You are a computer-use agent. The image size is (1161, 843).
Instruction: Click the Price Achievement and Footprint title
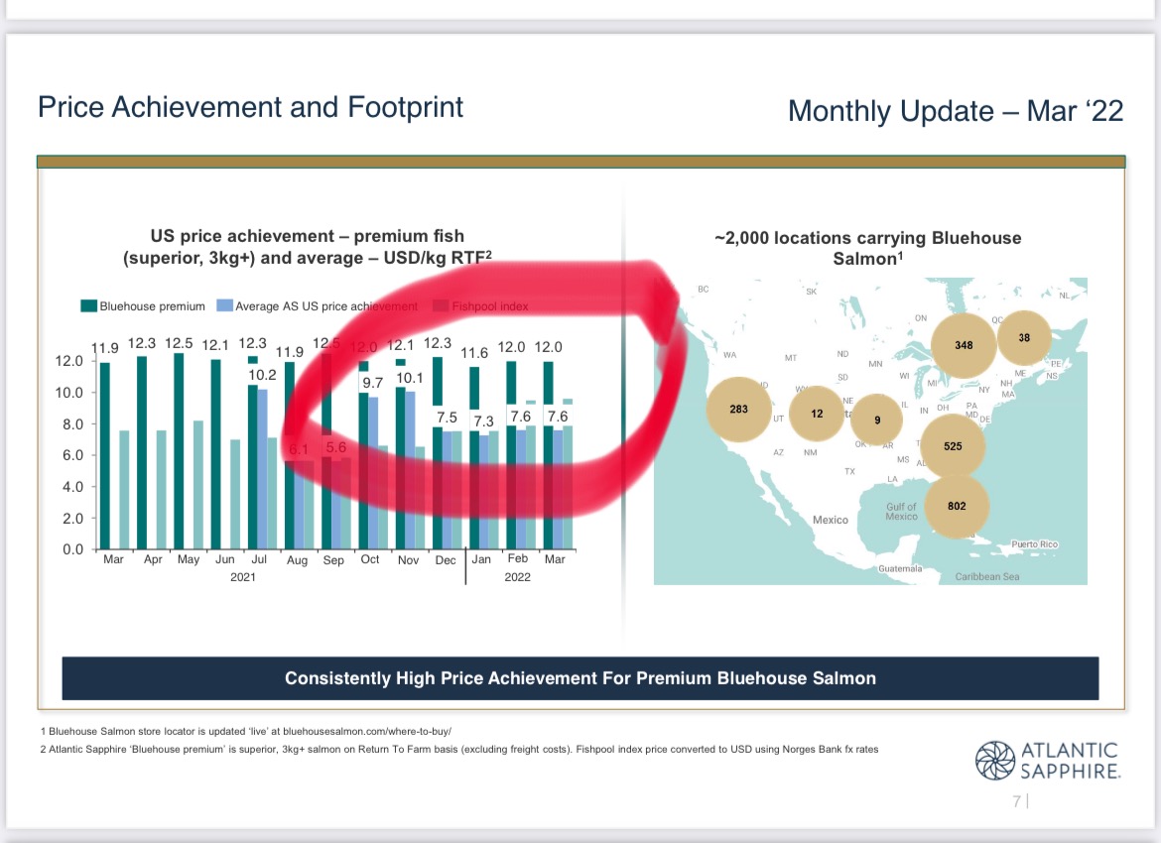pos(250,107)
